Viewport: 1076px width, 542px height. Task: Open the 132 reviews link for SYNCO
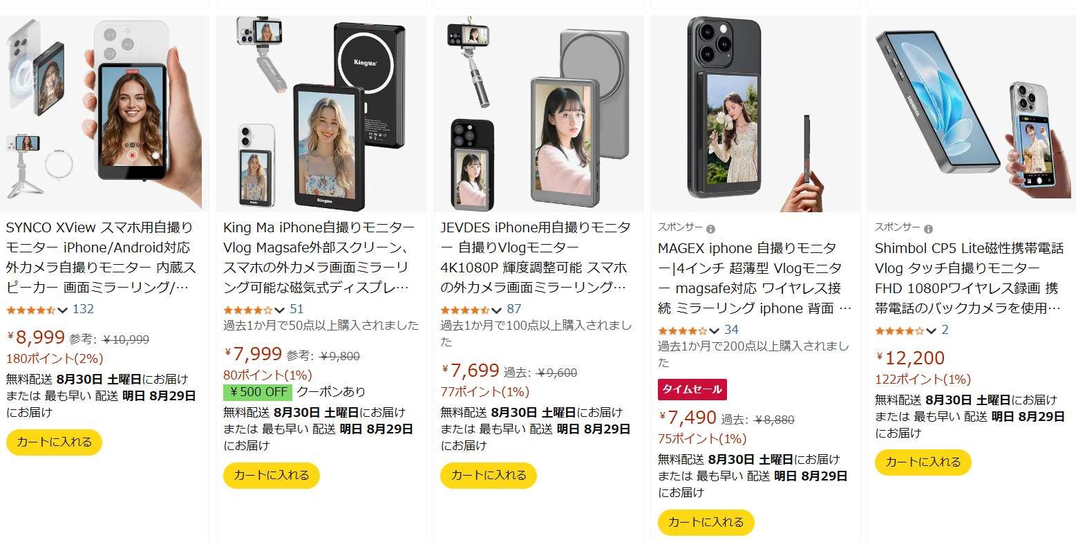pyautogui.click(x=83, y=309)
